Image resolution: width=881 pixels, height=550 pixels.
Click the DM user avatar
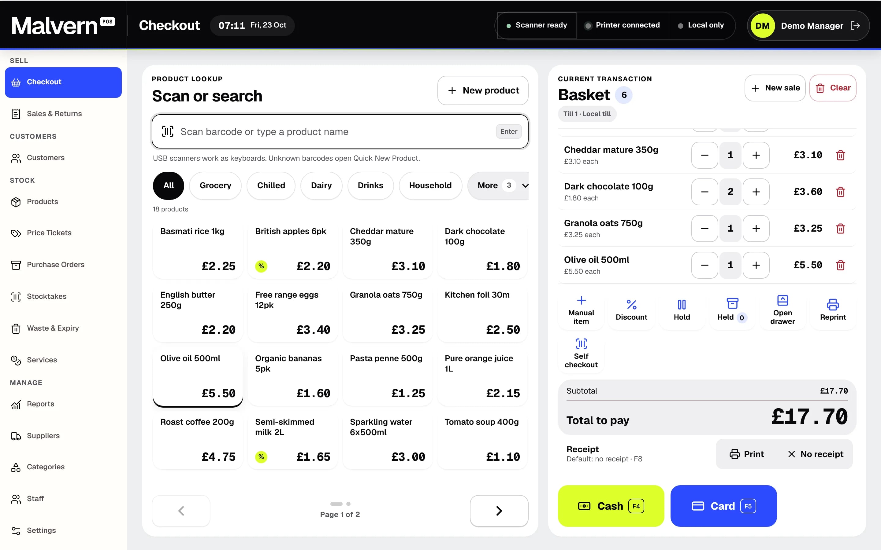(762, 26)
